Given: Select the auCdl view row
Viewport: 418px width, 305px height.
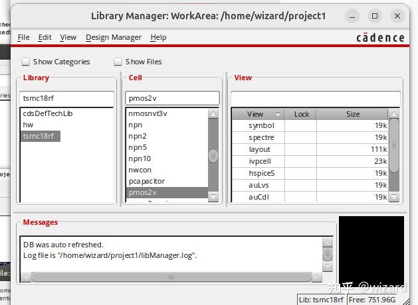Looking at the screenshot, I should (310, 197).
